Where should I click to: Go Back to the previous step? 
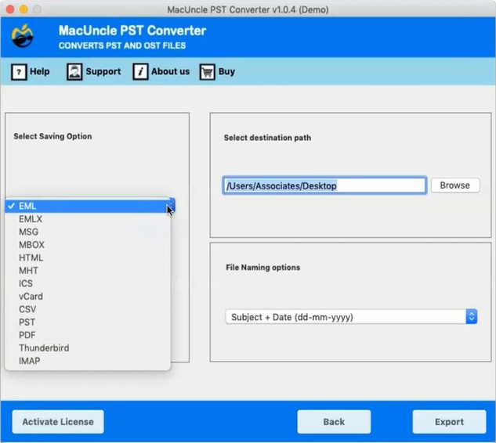(x=334, y=422)
